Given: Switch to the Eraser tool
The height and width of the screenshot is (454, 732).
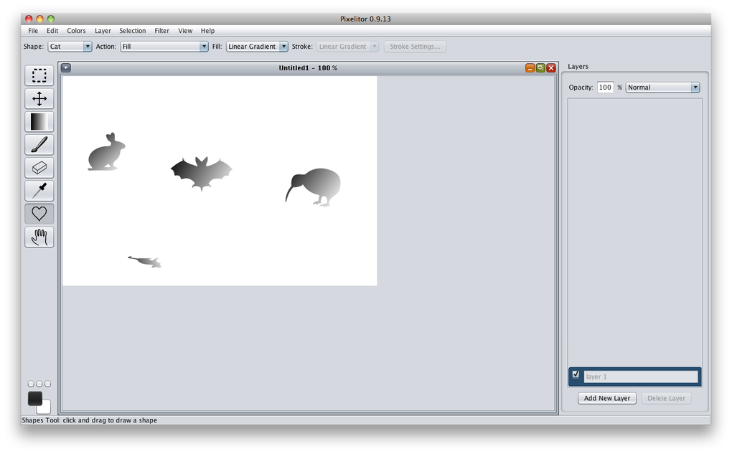Looking at the screenshot, I should click(x=39, y=167).
